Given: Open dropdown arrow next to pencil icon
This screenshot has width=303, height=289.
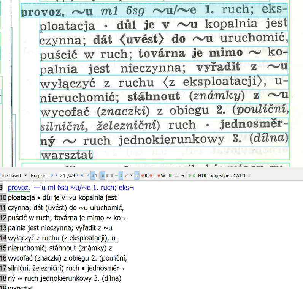Looking at the screenshot, I should [x=131, y=175].
